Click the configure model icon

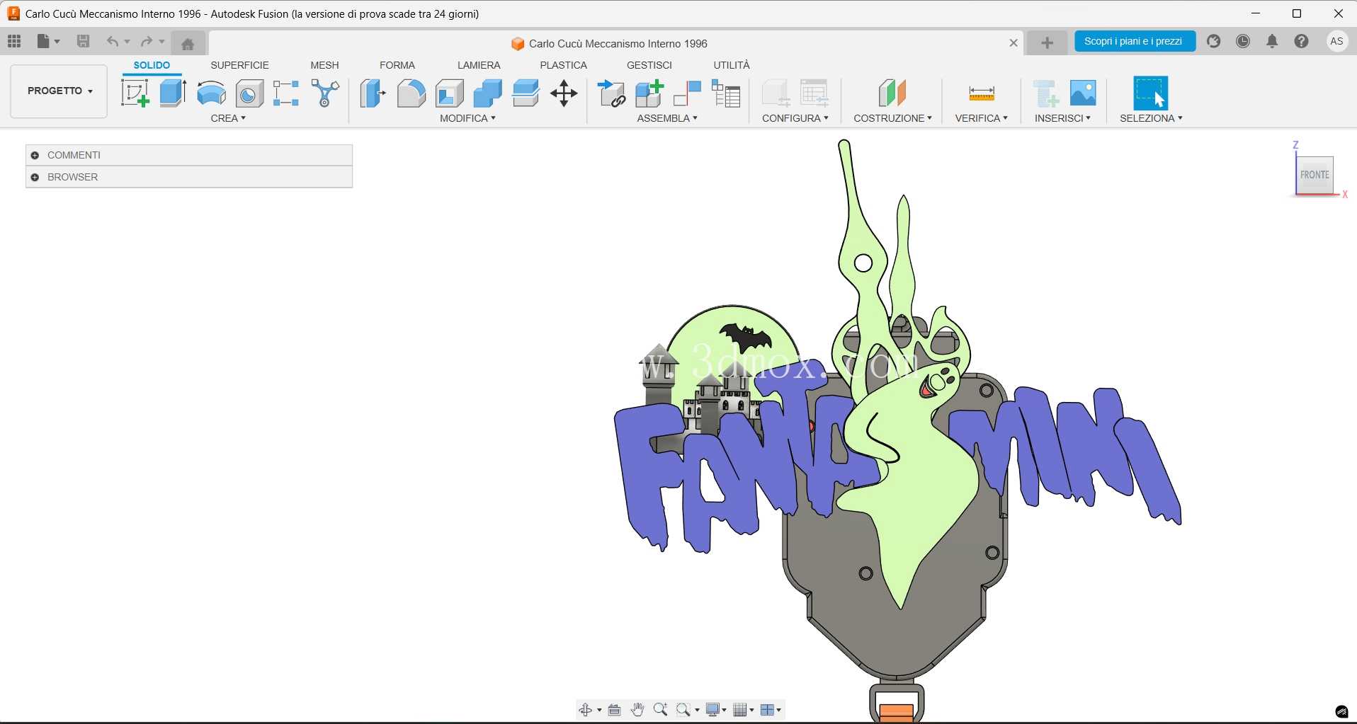click(x=776, y=93)
